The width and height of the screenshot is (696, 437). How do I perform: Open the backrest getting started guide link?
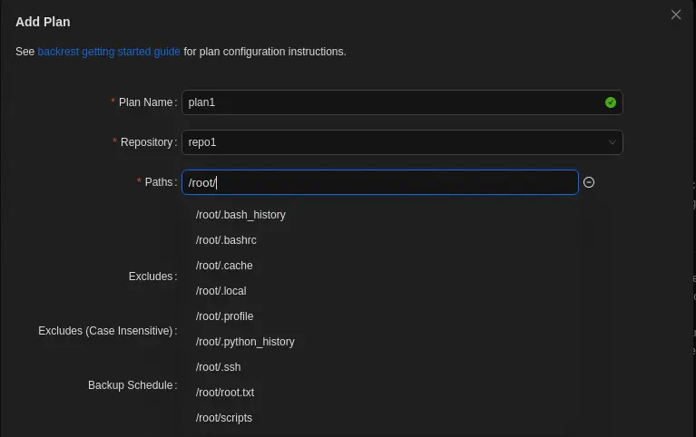[109, 52]
